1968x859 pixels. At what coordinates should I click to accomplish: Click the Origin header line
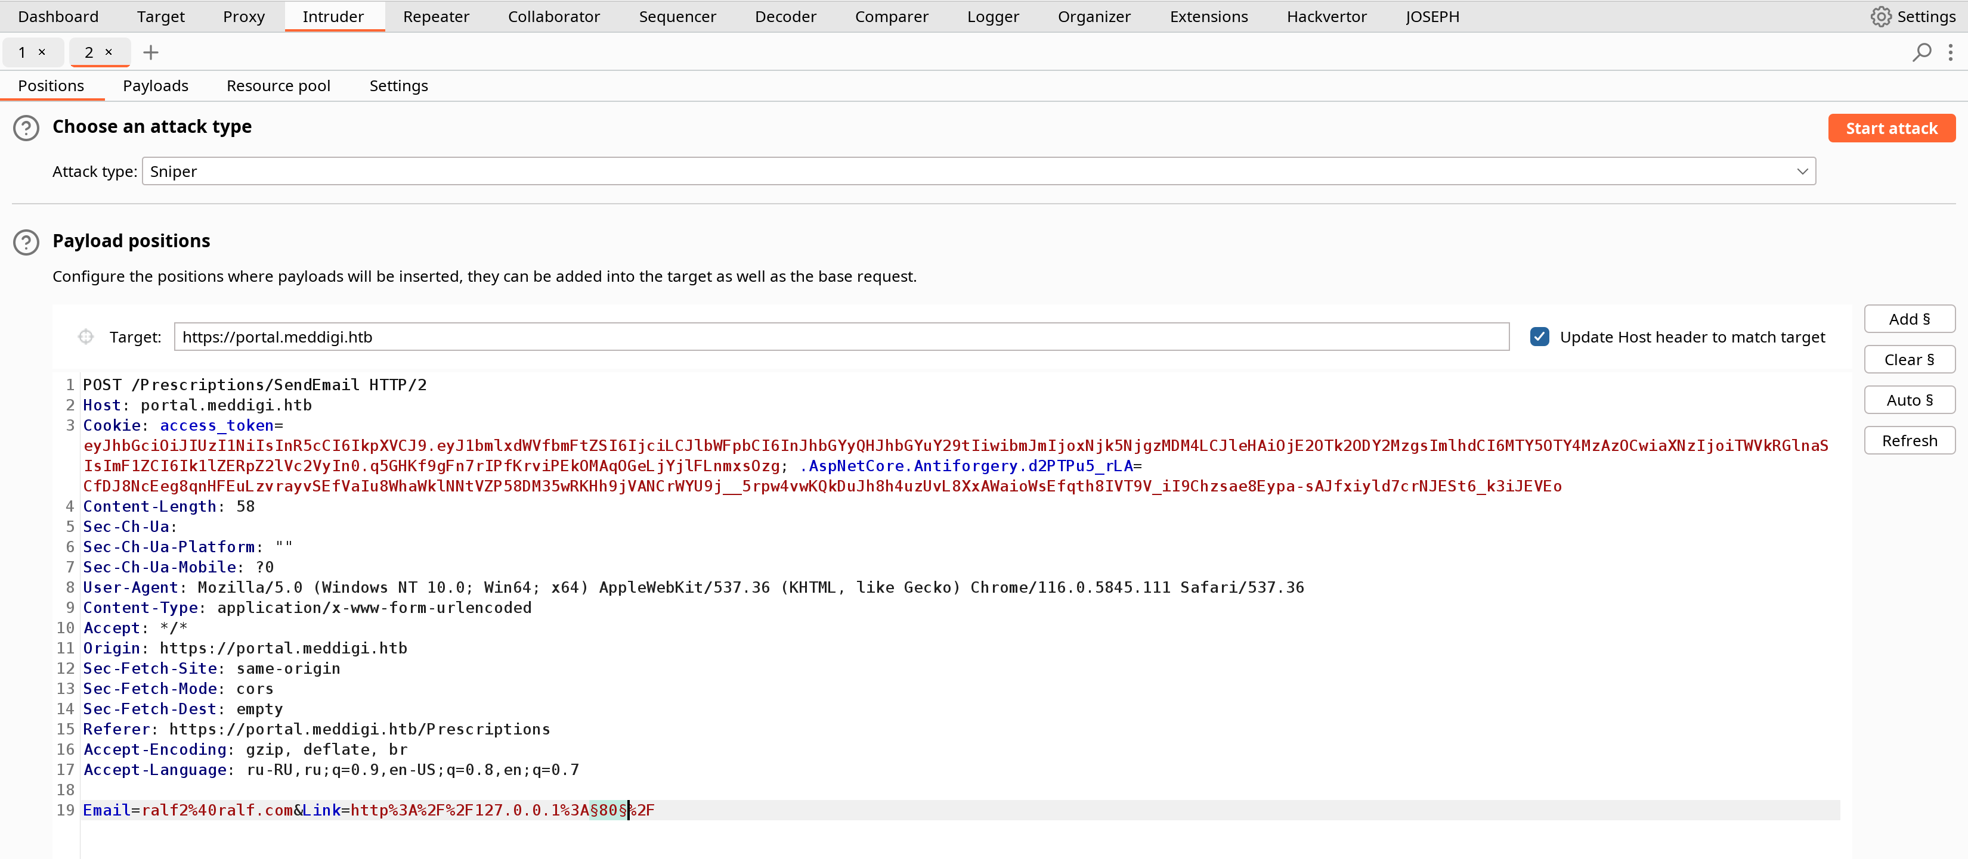[245, 648]
